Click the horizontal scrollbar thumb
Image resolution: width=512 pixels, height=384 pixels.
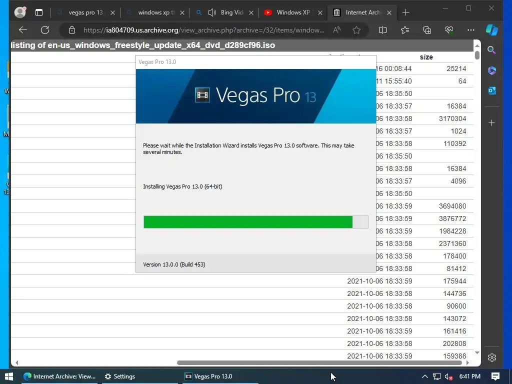click(x=319, y=363)
